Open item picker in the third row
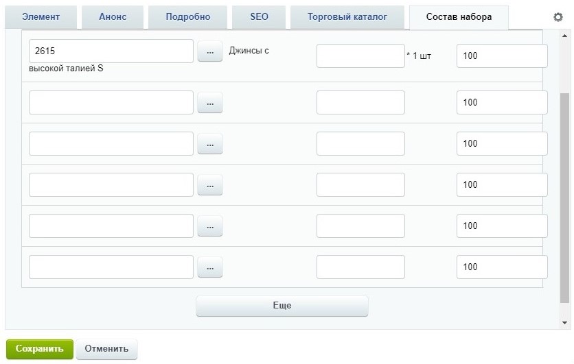The height and width of the screenshot is (364, 574). [x=210, y=144]
